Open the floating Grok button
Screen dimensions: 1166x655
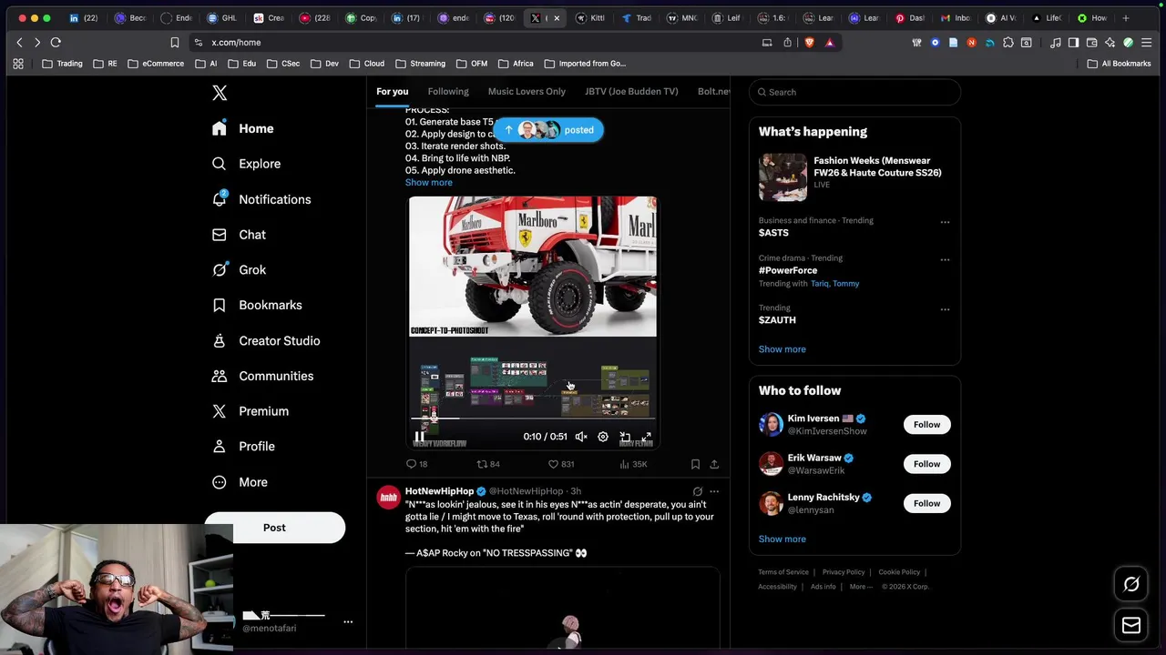pos(1131,585)
